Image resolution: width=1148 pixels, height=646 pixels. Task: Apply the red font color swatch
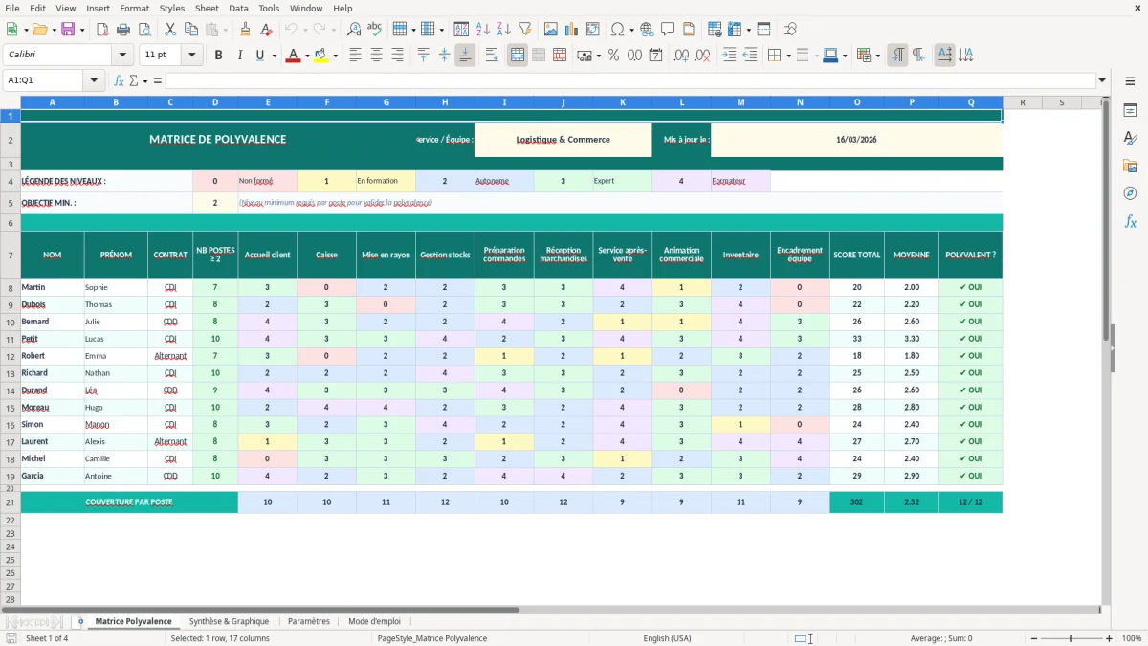292,56
